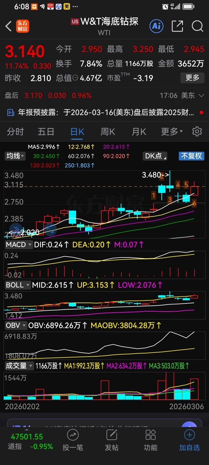Open the 成交量 volume indicator dropdown

(x=19, y=366)
